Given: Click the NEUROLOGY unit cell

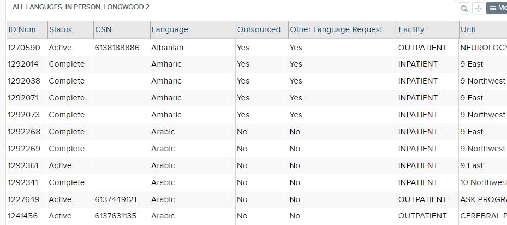Looking at the screenshot, I should coord(483,48).
